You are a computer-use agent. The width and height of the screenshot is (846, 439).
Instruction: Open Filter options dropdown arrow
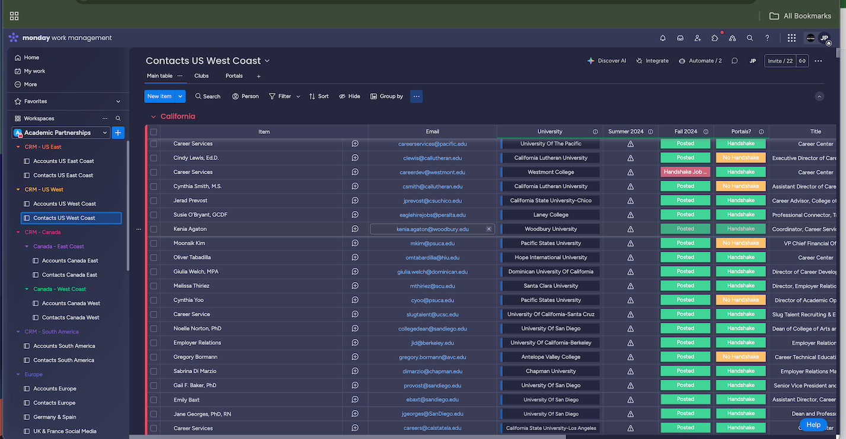click(298, 97)
